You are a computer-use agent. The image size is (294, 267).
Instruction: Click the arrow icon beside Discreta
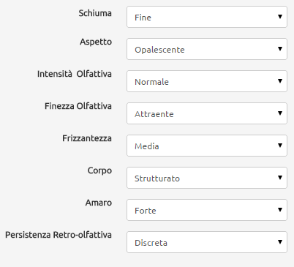coord(280,242)
